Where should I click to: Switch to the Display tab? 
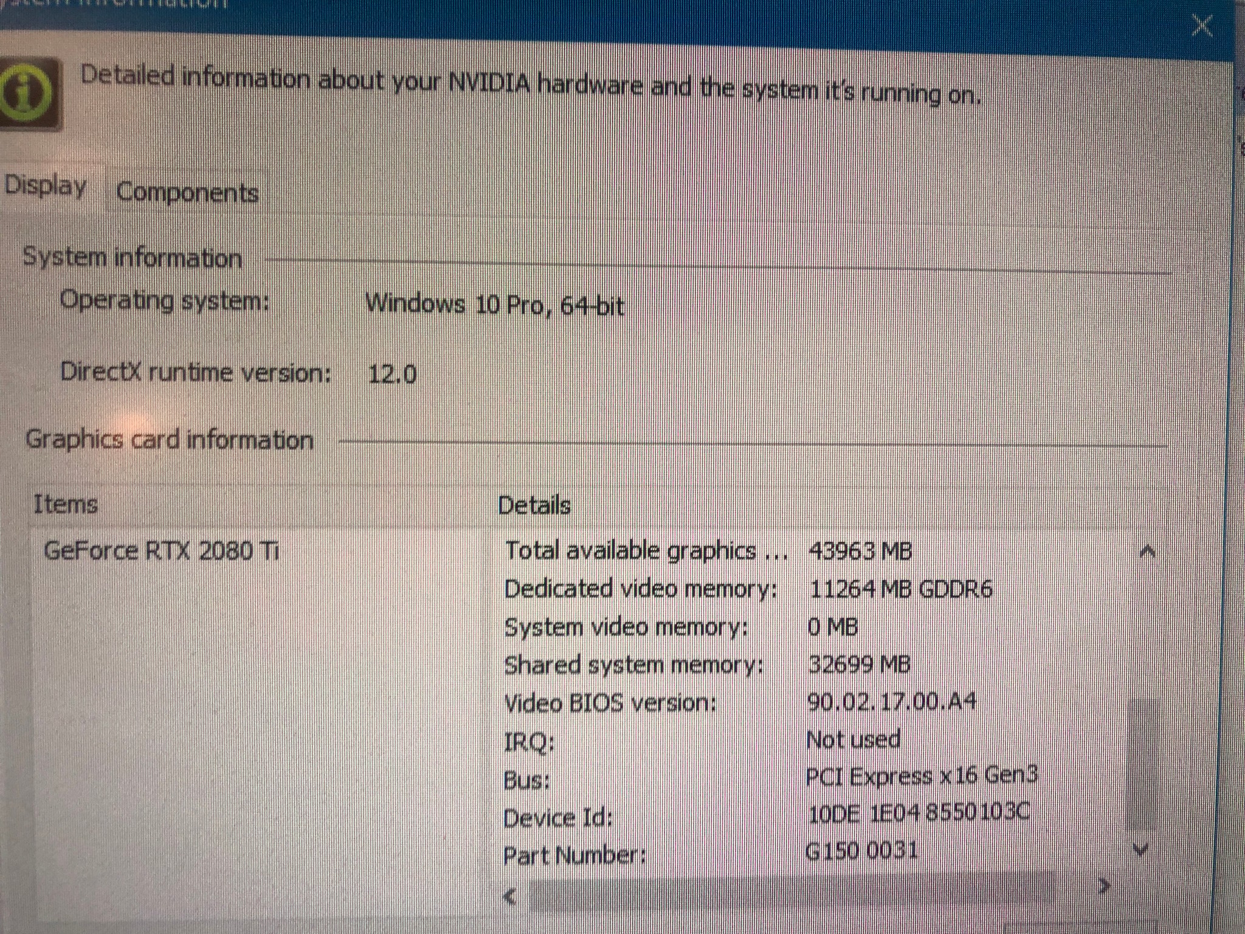(x=46, y=186)
